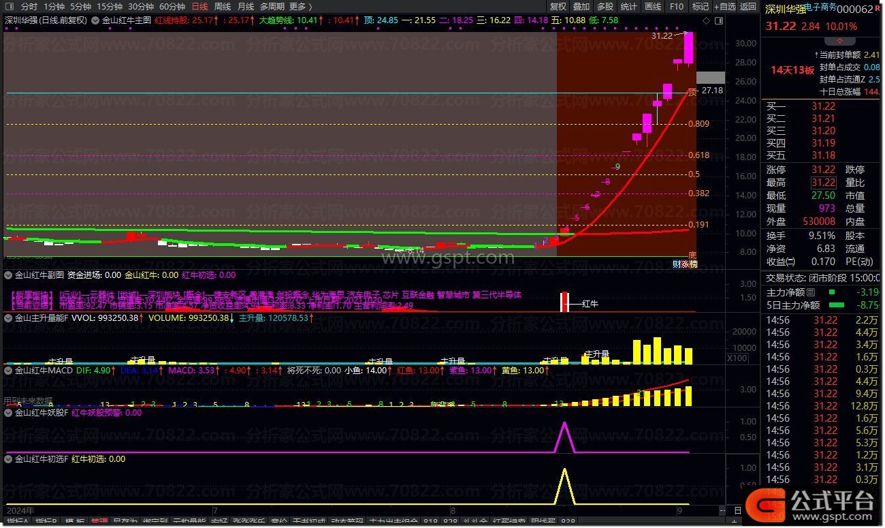The width and height of the screenshot is (885, 528).
Task: Click the 最低 value 27.50
Action: click(823, 196)
